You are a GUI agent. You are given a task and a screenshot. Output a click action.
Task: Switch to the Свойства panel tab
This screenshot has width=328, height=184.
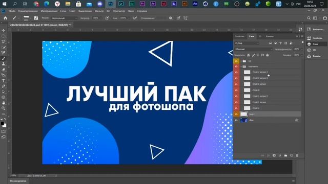pyautogui.click(x=239, y=36)
